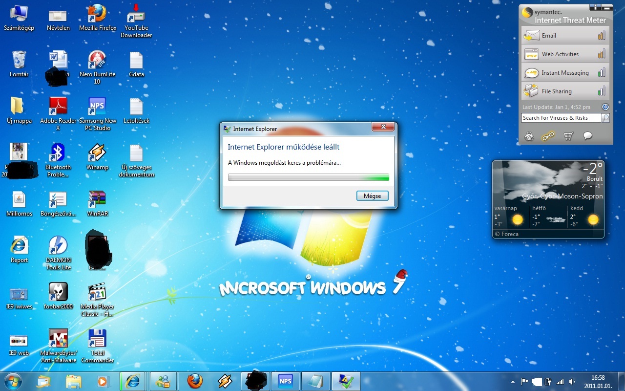The image size is (625, 391).
Task: Open Instant Messaging threat row
Action: click(565, 72)
